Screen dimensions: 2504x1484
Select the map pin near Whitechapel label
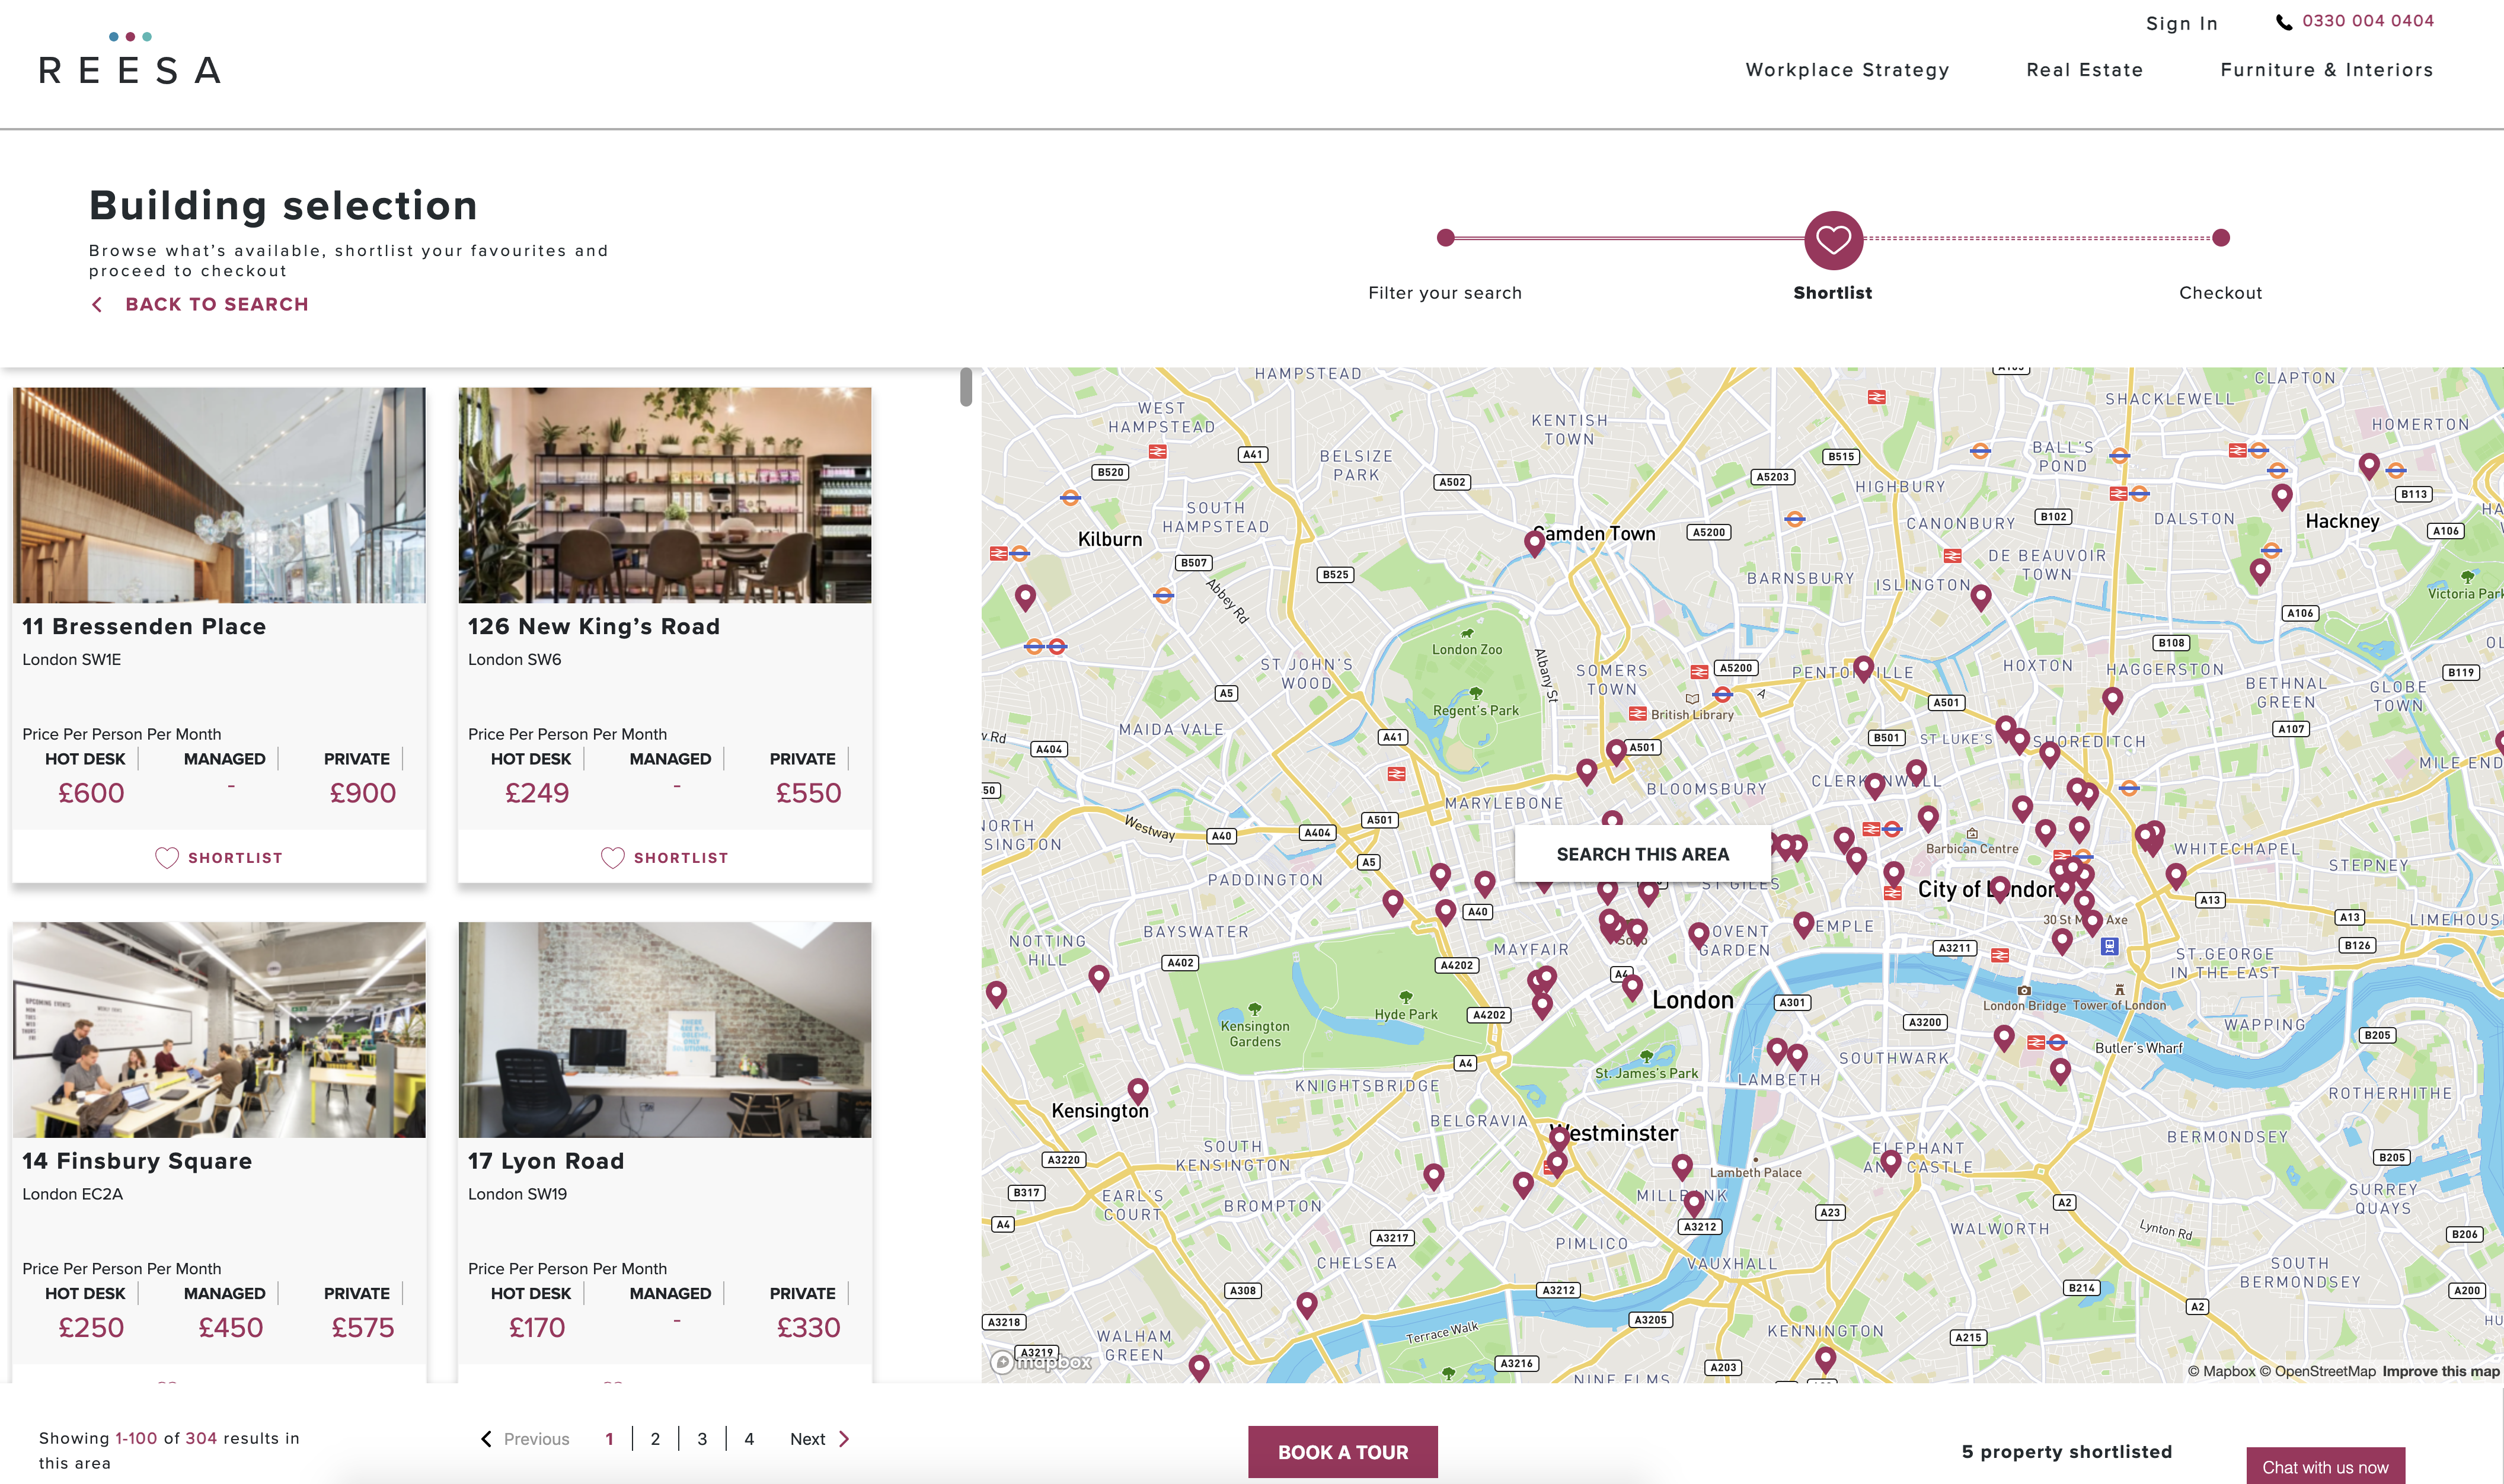tap(2176, 877)
